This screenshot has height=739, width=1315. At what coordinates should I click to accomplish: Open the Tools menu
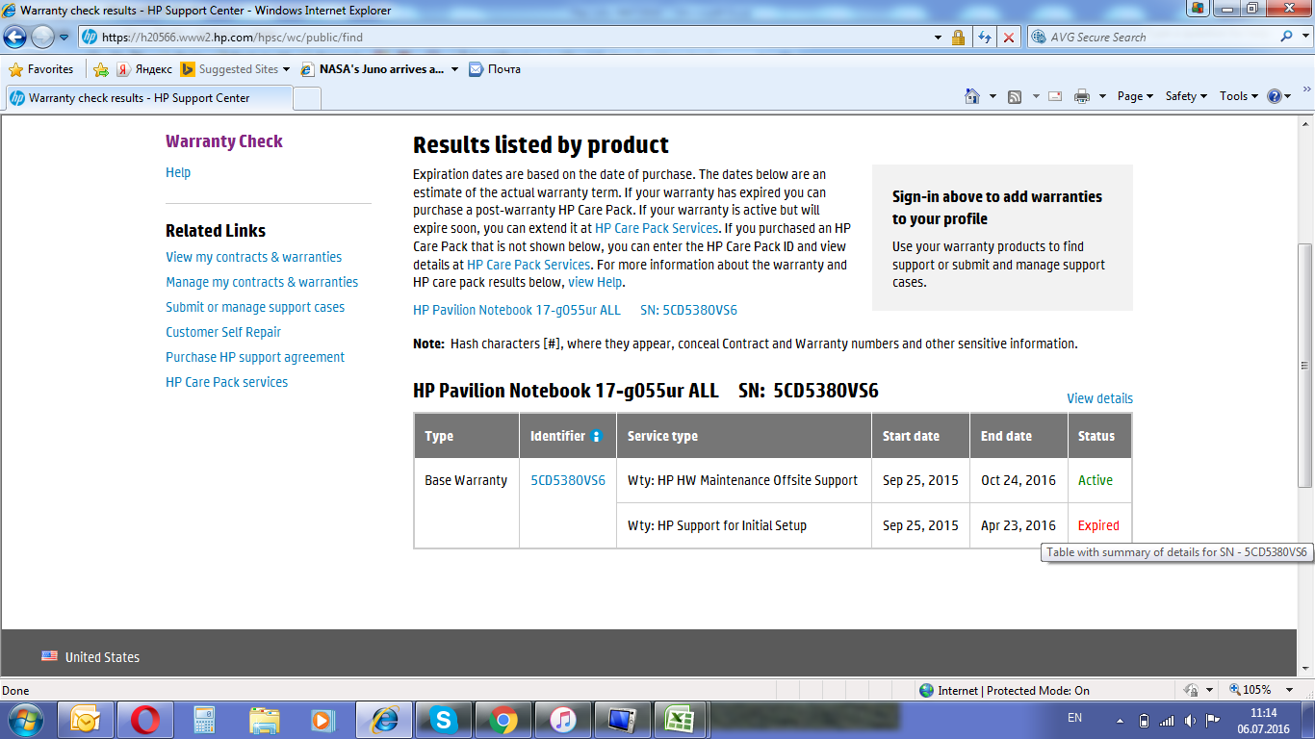(1239, 96)
